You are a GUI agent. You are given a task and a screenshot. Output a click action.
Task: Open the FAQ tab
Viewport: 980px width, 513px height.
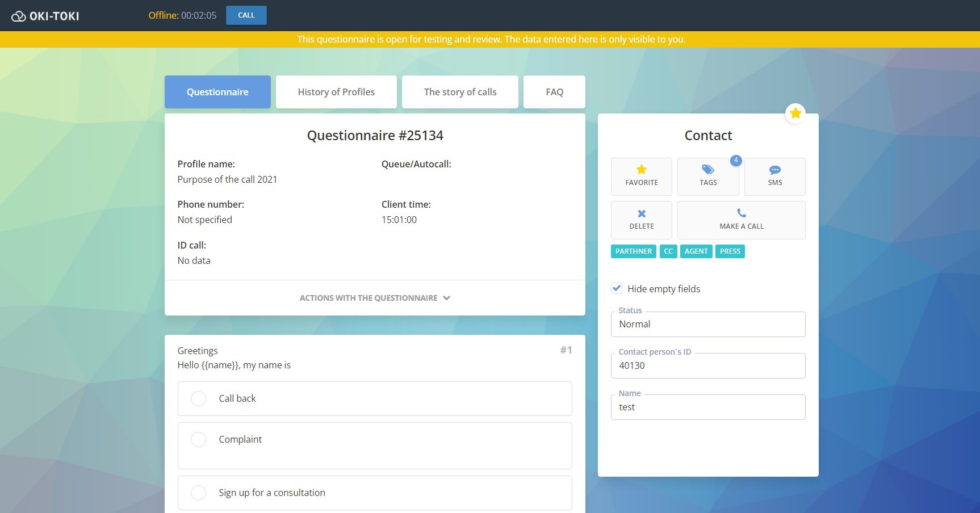point(554,92)
